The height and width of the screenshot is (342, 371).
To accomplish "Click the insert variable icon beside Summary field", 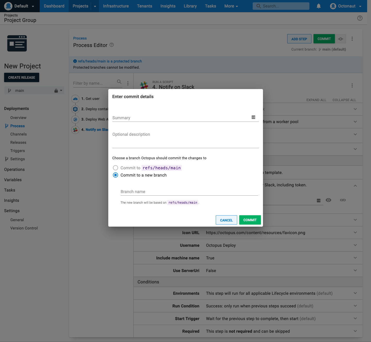I will [253, 117].
